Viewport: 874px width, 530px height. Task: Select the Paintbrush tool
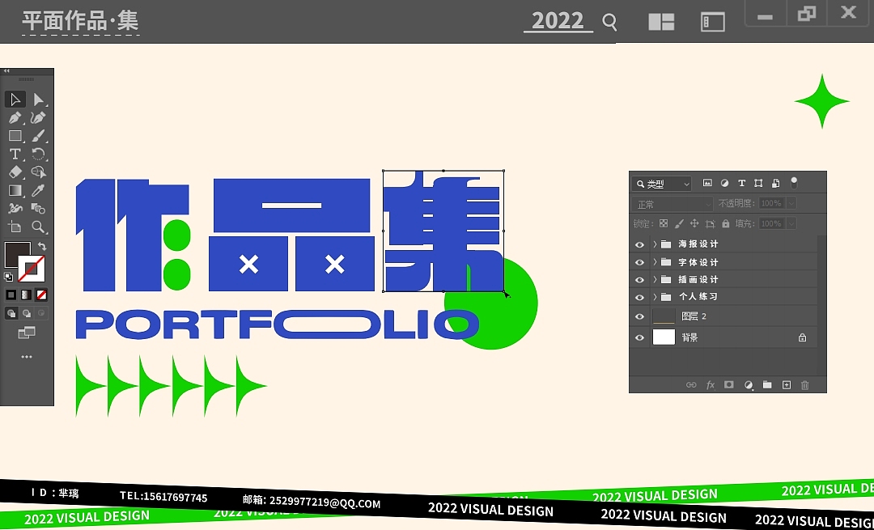(39, 136)
